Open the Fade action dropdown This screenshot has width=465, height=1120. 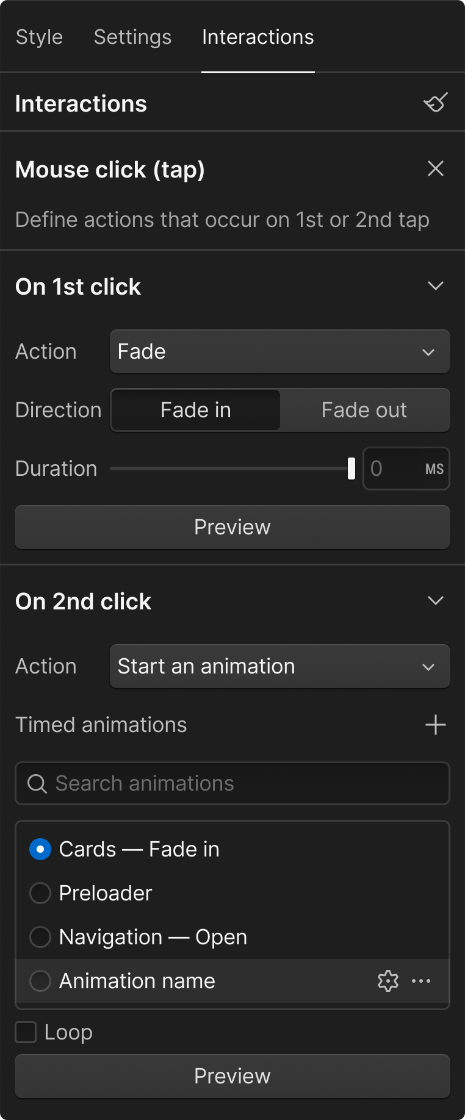tap(280, 351)
